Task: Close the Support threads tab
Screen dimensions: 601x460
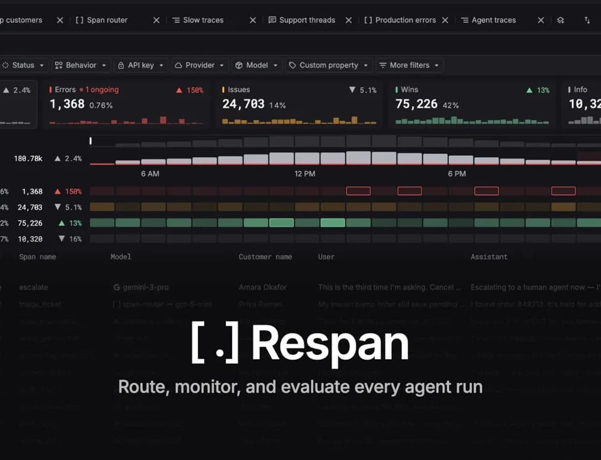Action: point(349,20)
